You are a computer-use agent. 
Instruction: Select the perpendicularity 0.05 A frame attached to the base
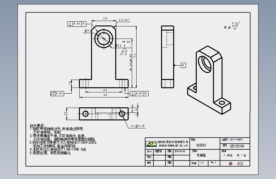(139, 94)
